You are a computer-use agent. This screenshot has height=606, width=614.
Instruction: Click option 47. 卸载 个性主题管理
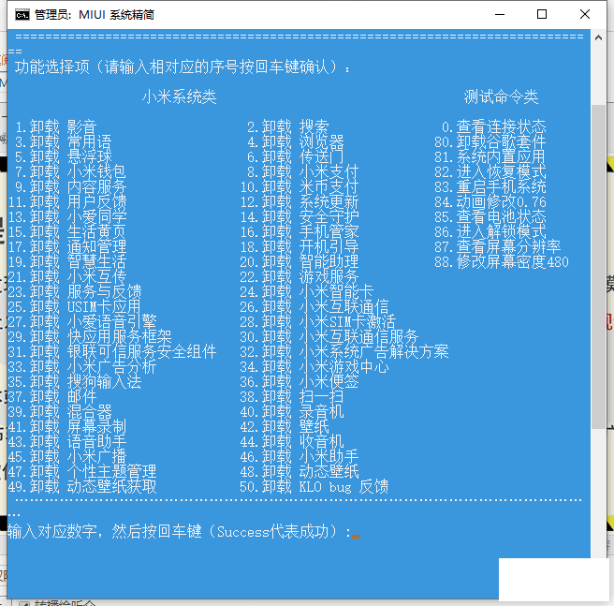point(82,471)
